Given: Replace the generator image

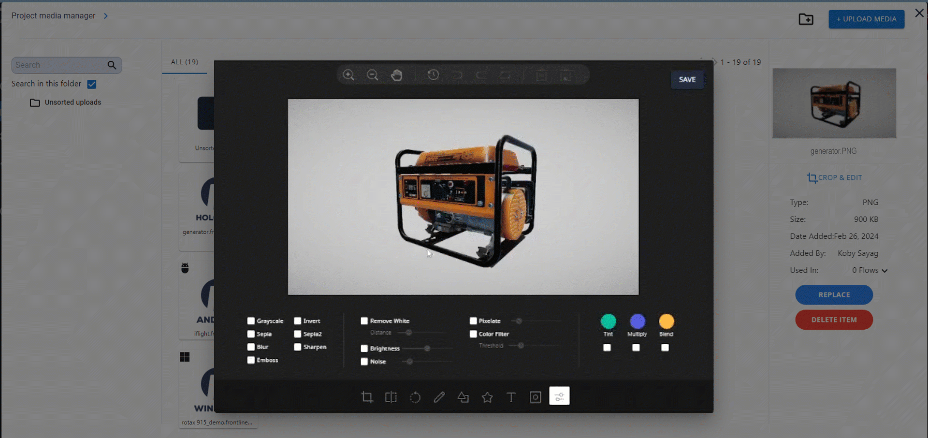Looking at the screenshot, I should pos(834,294).
